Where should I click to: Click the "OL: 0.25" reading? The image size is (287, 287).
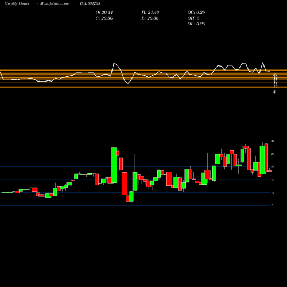[196, 24]
